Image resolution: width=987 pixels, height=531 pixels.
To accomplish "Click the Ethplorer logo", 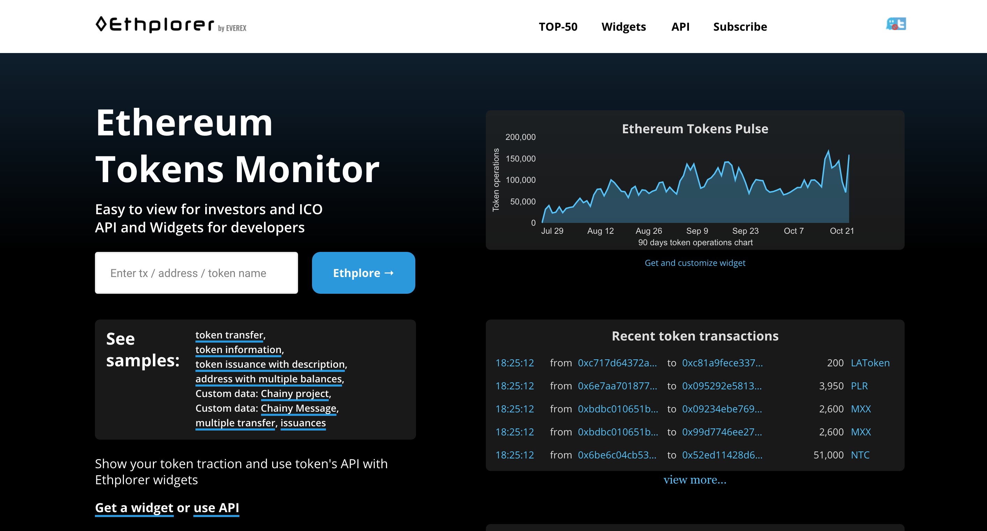I will 171,24.
